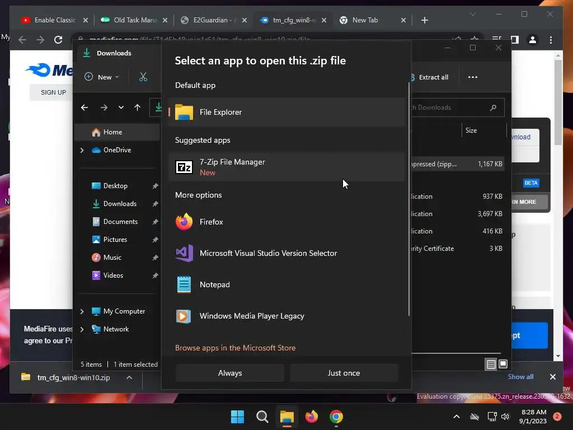This screenshot has height=430, width=573.
Task: Open a new Chrome tab
Action: coord(424,20)
